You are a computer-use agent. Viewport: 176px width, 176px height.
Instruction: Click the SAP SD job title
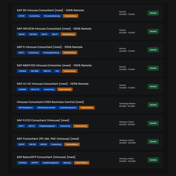click(x=50, y=10)
